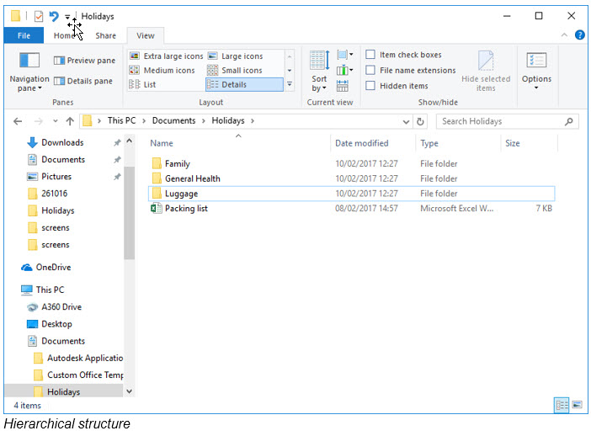Click the Sort by icon

319,61
